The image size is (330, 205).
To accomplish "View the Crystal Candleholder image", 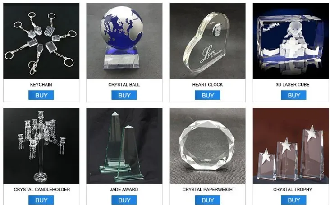I will 41,146.
